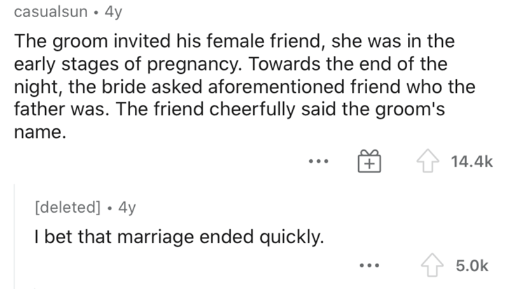The width and height of the screenshot is (509, 289).
Task: Click the word "groom's" in the comment
Action: click(410, 109)
